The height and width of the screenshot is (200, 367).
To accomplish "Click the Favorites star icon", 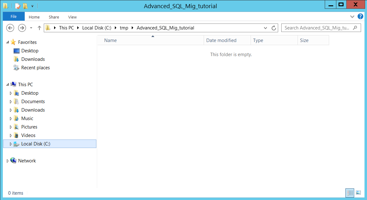I will (x=13, y=42).
